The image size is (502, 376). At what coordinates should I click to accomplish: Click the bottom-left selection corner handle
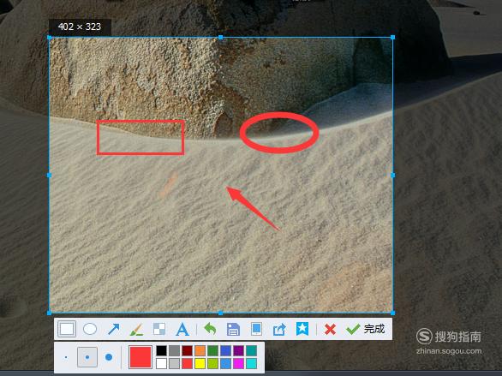pos(50,313)
